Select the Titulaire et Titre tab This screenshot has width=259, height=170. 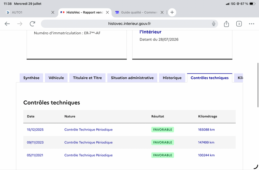point(87,78)
